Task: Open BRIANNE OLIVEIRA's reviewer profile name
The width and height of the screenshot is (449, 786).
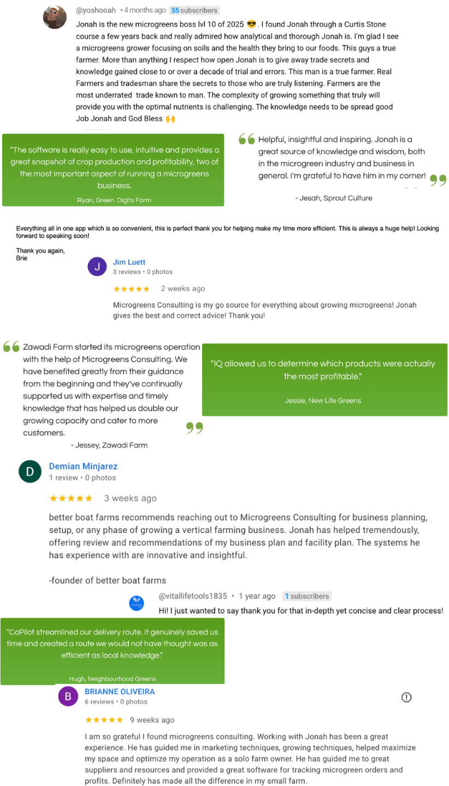Action: pyautogui.click(x=120, y=692)
